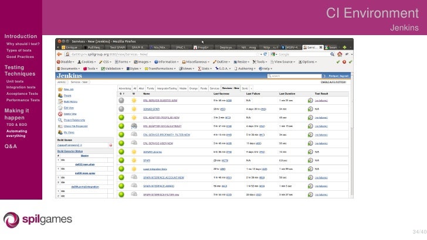Click sunny weather icon of SONAR-SPAPI row
The width and height of the screenshot is (427, 240).
coord(134,109)
